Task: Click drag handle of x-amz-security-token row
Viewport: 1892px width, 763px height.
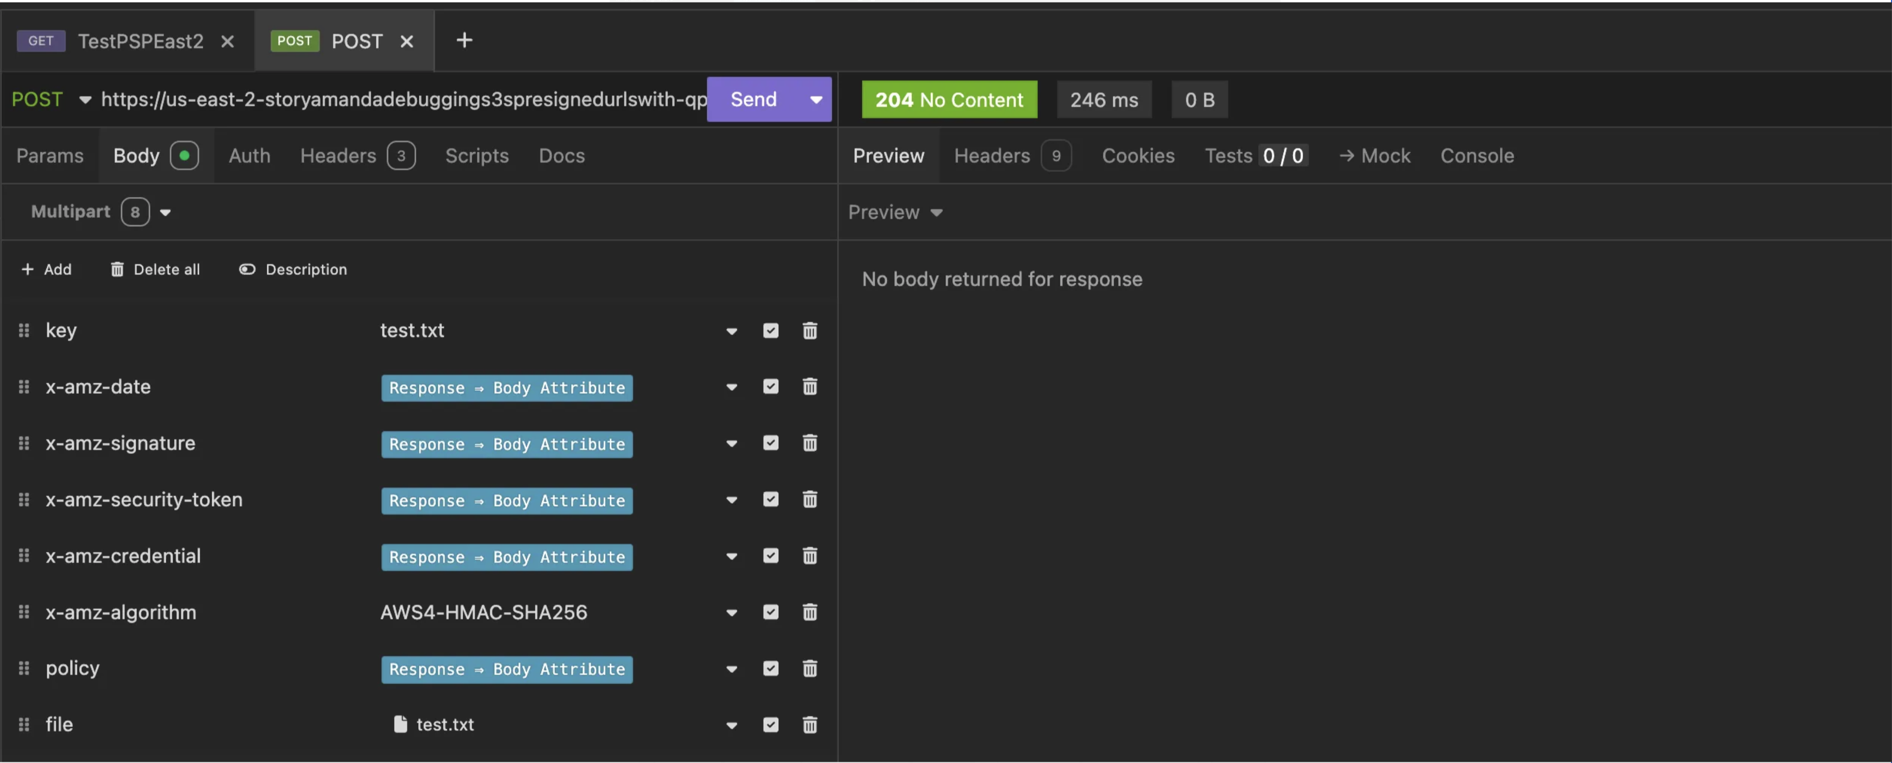Action: click(x=24, y=500)
